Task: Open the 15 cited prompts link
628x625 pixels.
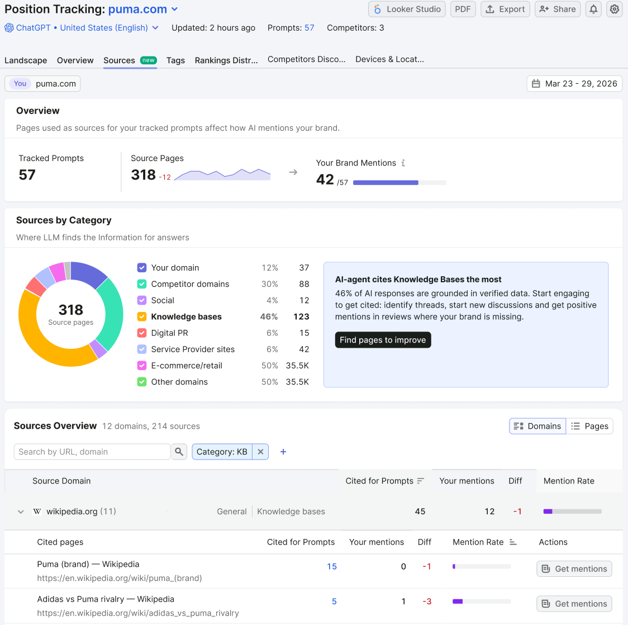Action: tap(332, 566)
